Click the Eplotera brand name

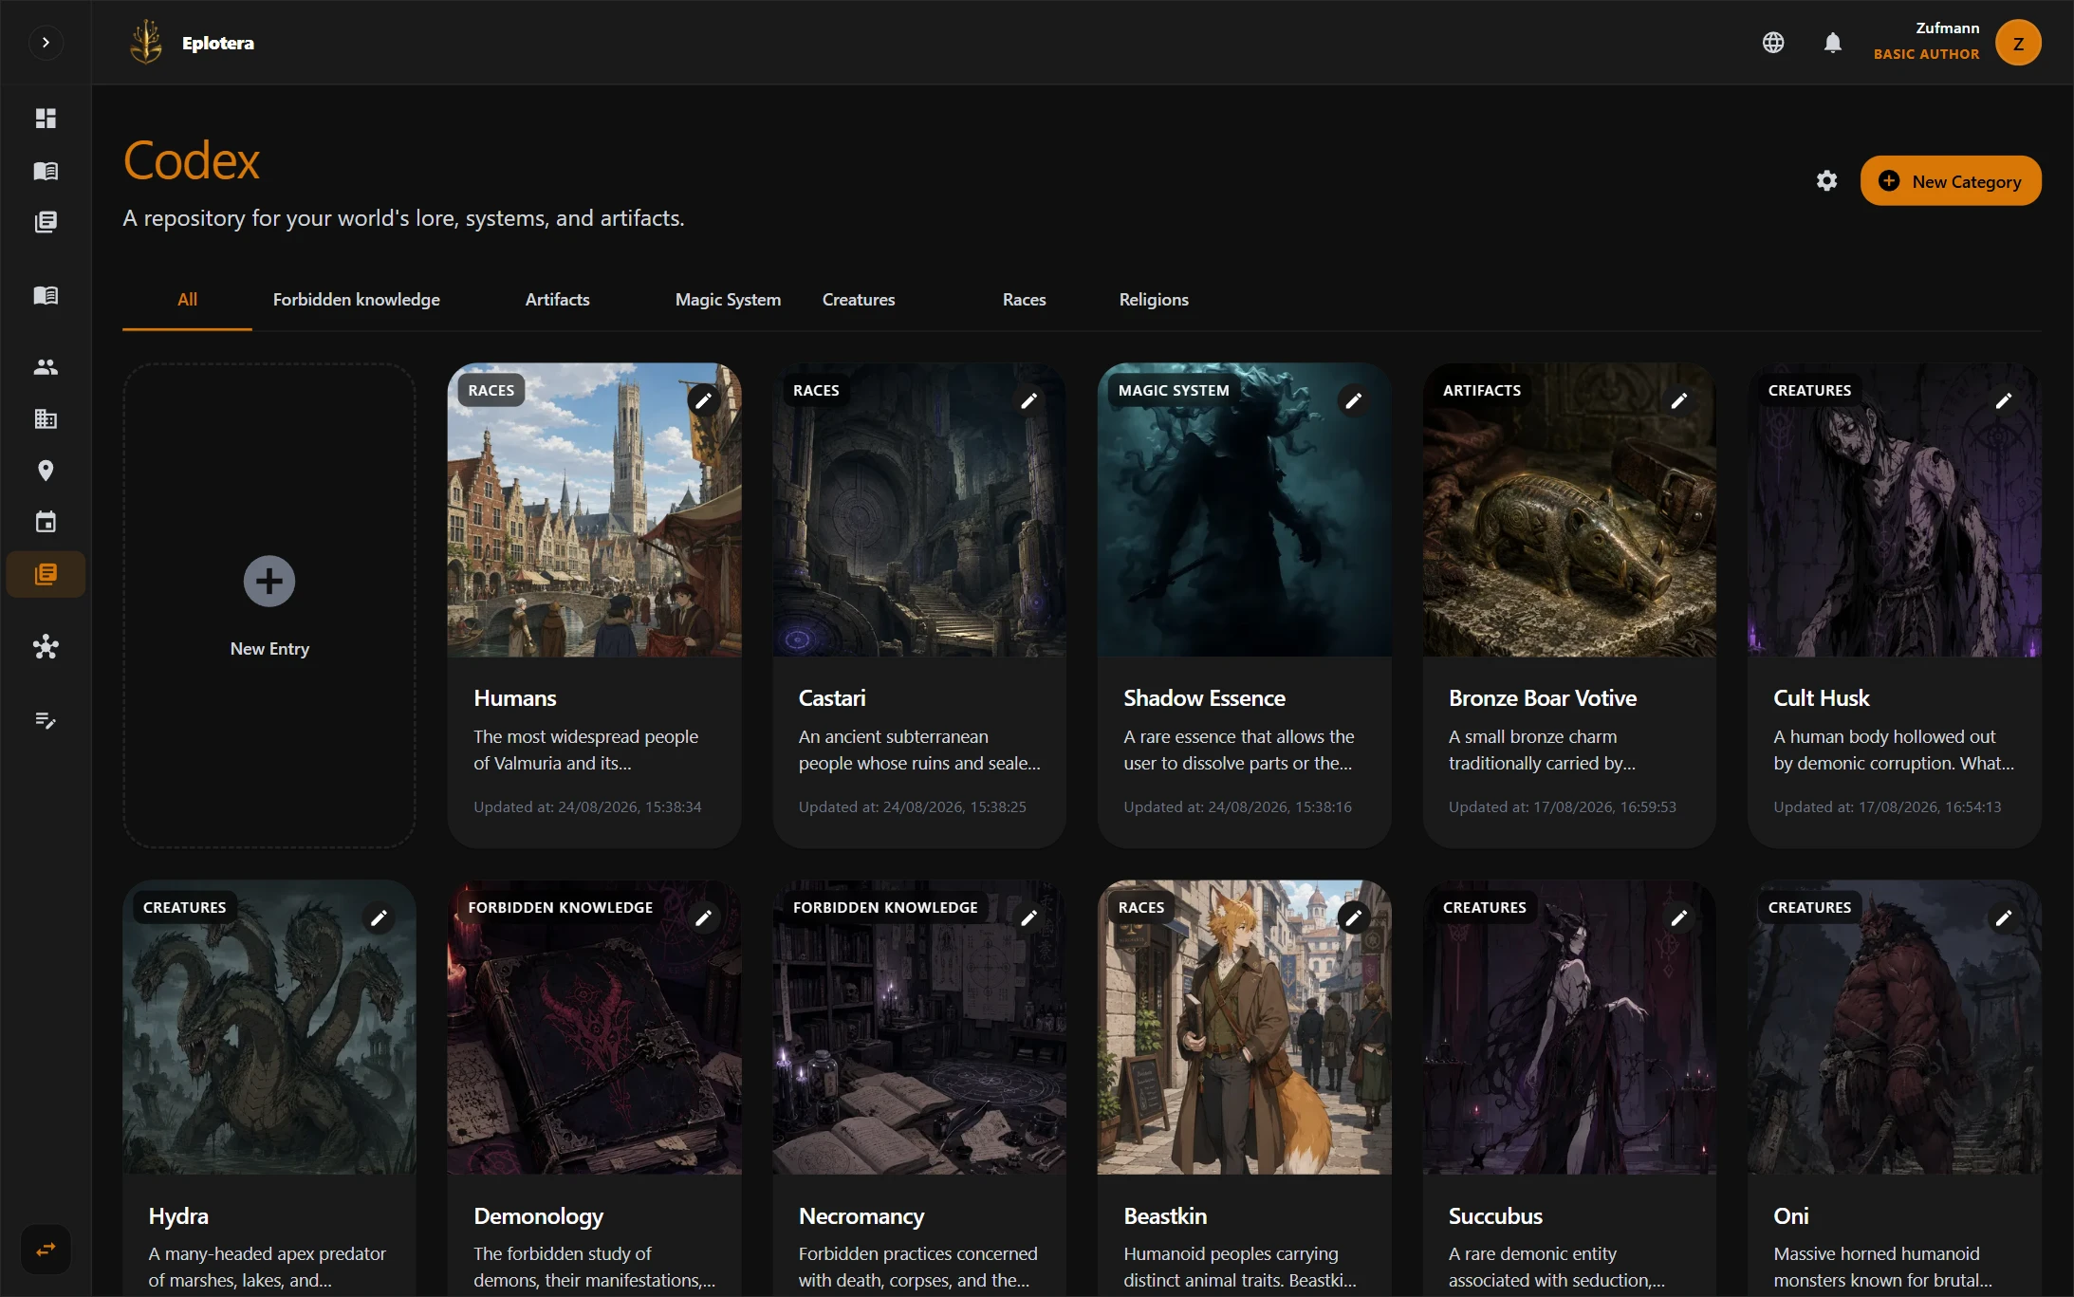pyautogui.click(x=218, y=43)
